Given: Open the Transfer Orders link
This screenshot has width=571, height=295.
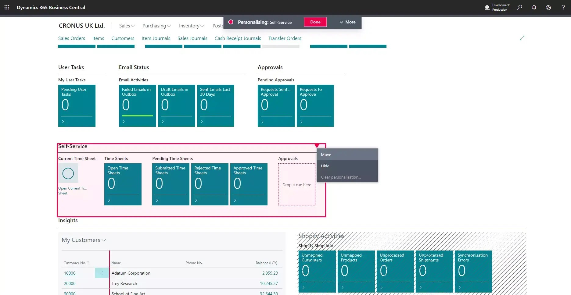Looking at the screenshot, I should coord(285,38).
